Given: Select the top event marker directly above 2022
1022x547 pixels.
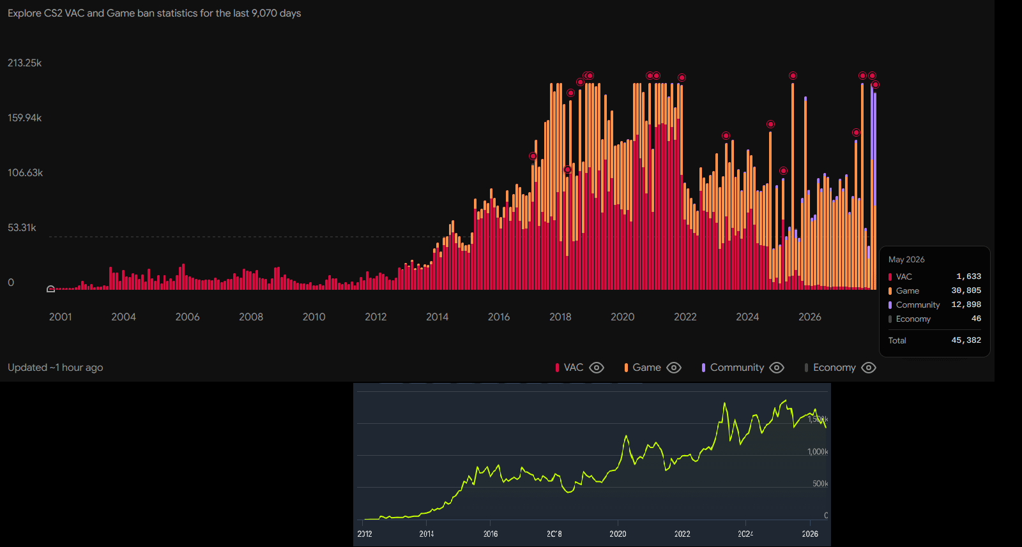Looking at the screenshot, I should [x=682, y=77].
